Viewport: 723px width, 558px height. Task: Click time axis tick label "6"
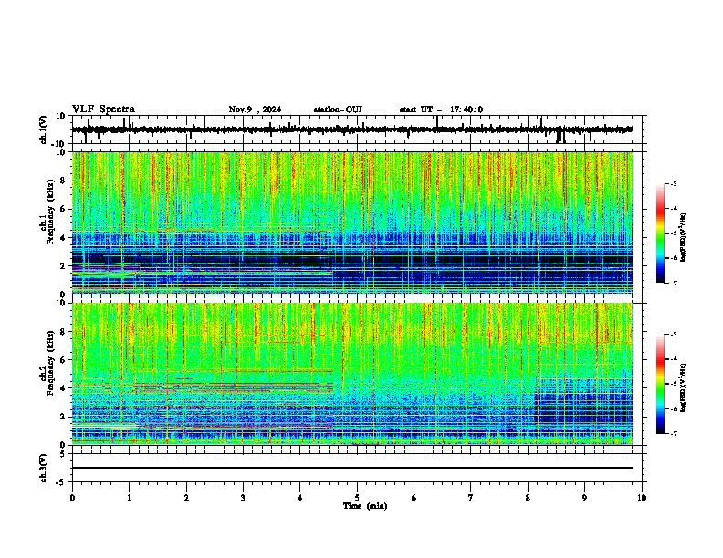(414, 498)
